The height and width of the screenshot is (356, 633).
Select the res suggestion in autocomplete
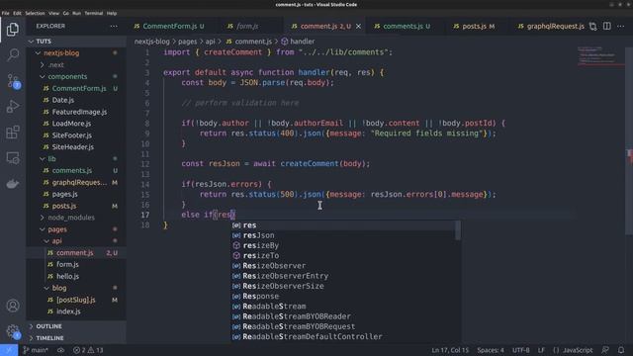point(345,225)
